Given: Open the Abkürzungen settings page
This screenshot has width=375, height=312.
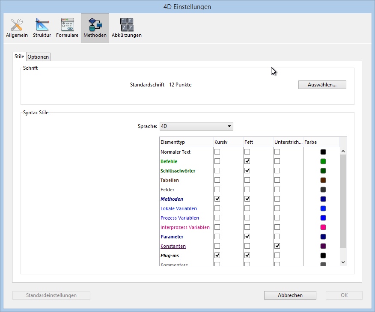Looking at the screenshot, I should 126,28.
